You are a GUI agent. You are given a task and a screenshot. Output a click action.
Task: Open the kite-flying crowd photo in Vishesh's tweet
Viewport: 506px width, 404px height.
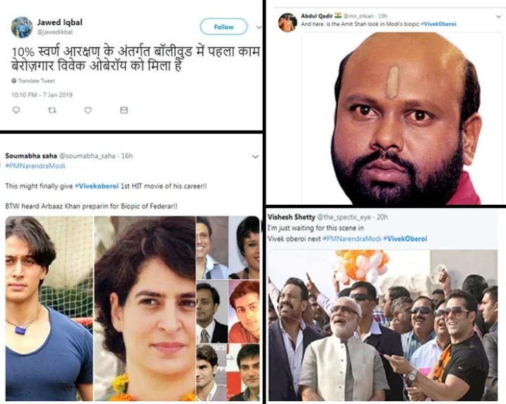[383, 325]
